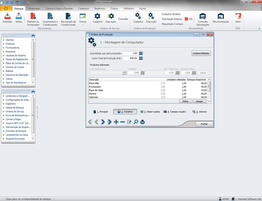Switch to 3. Observações tab

150,112
